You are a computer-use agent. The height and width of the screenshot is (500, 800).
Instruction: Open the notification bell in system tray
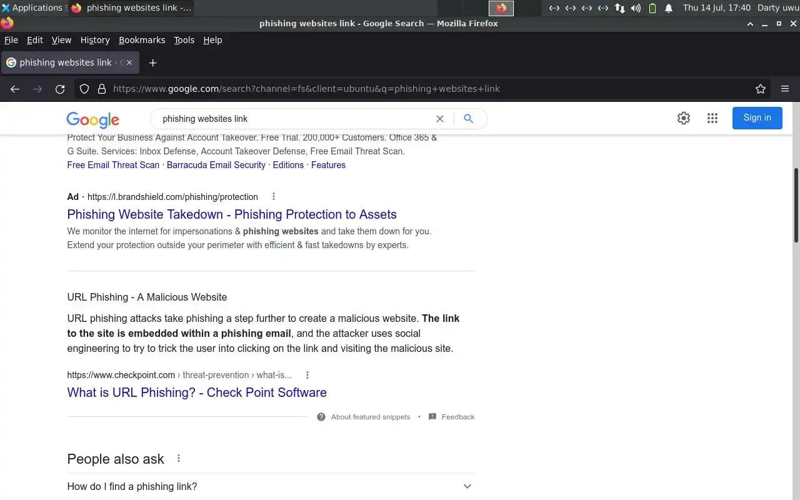pos(669,8)
